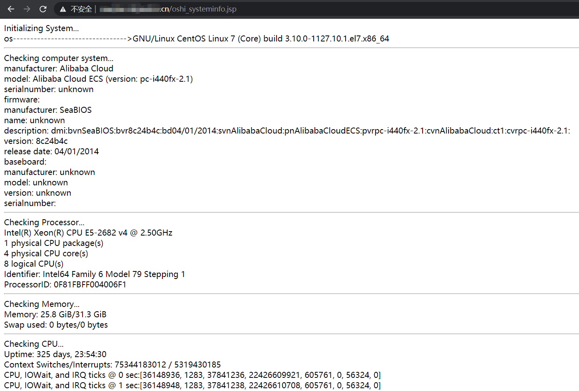Click 'Checking Memory...' heading
Screen dimensions: 579x391
(42, 304)
